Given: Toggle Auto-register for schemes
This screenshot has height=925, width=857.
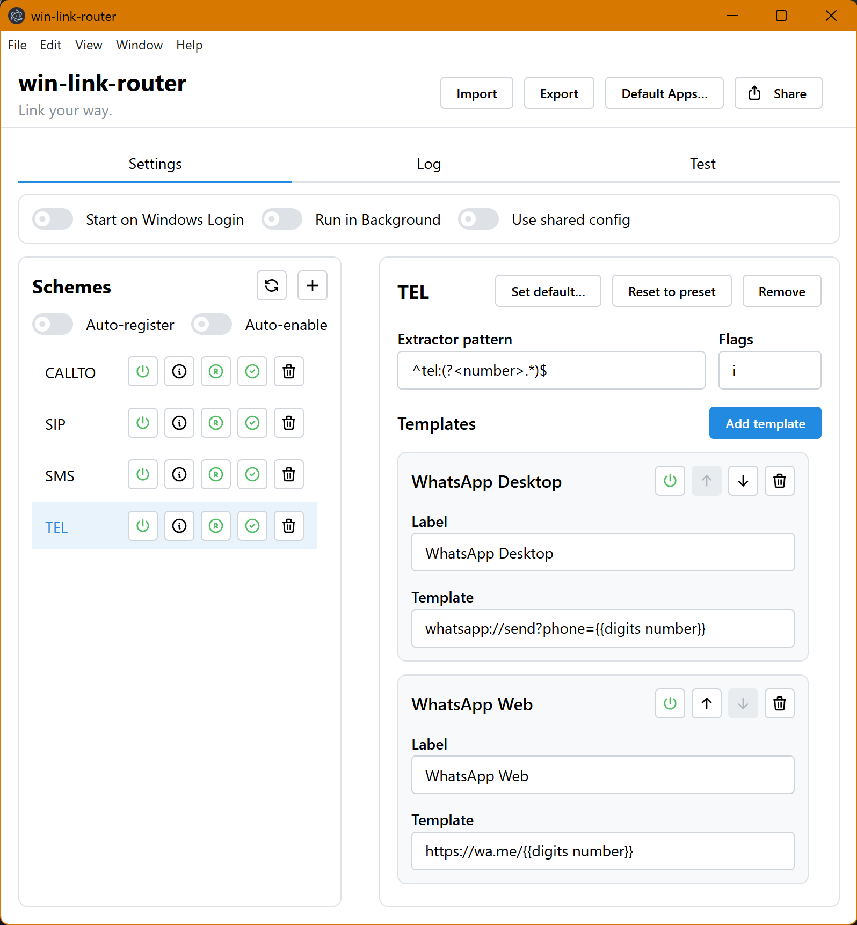Looking at the screenshot, I should [x=53, y=324].
